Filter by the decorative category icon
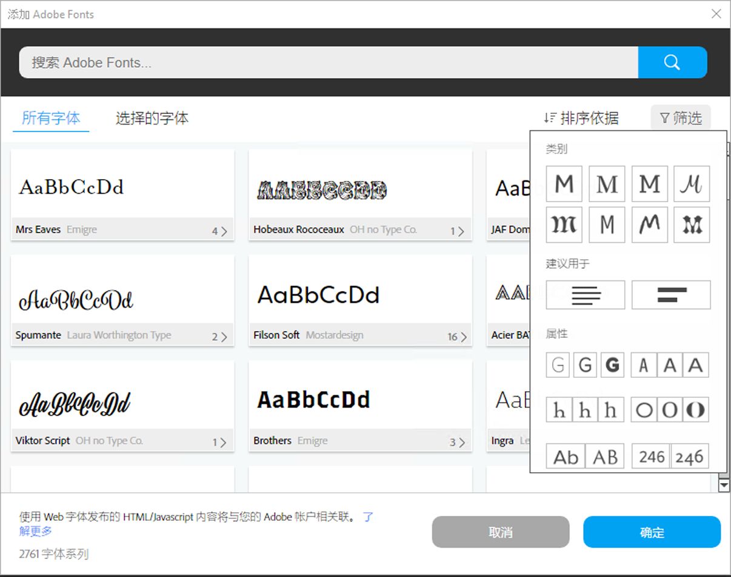 tap(692, 225)
